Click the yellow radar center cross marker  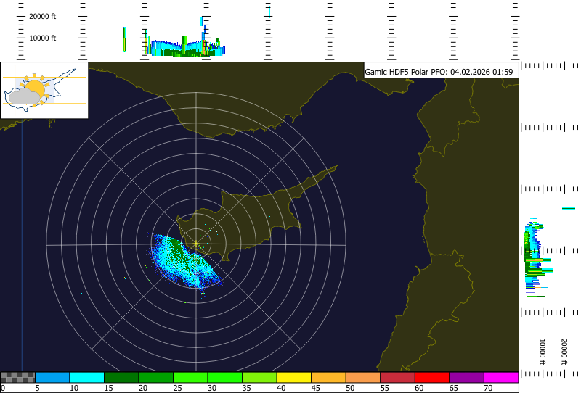click(x=195, y=244)
